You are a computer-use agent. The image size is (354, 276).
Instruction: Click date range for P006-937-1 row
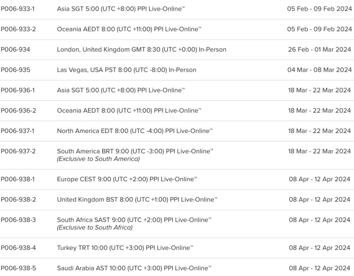(320, 131)
